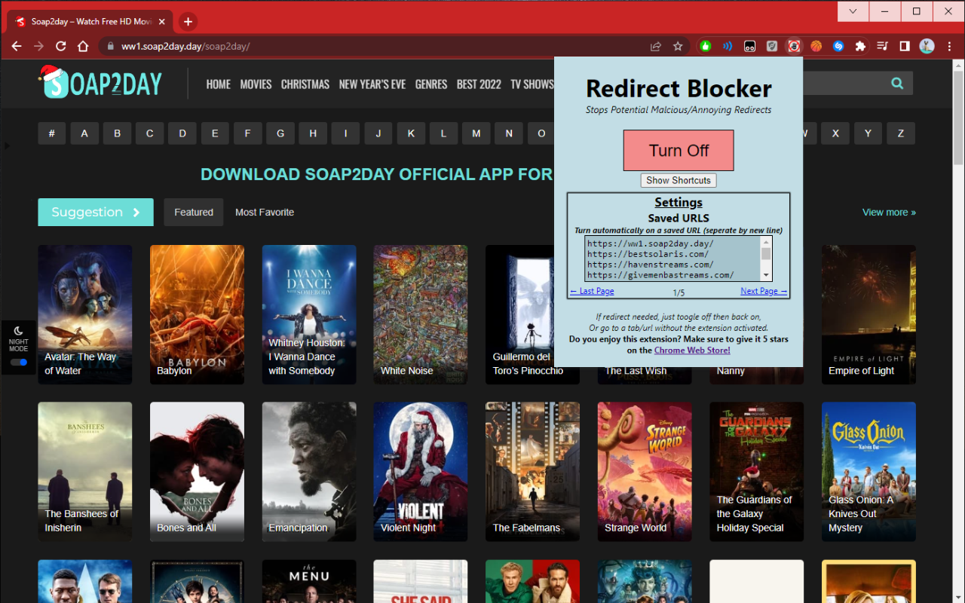Viewport: 965px width, 603px height.
Task: Open the blue sound-waves extension
Action: tap(728, 46)
